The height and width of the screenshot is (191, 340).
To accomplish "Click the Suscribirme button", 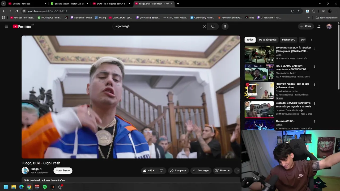I will pos(63,171).
